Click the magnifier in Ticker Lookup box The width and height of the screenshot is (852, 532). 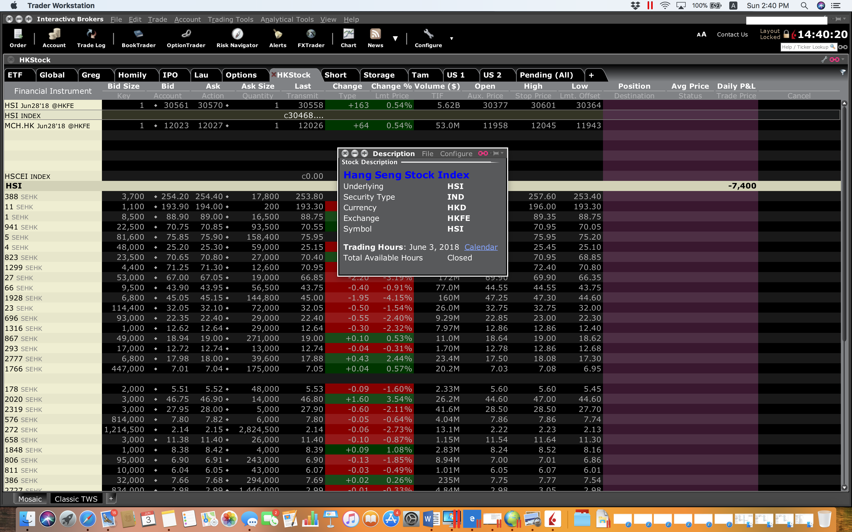832,47
